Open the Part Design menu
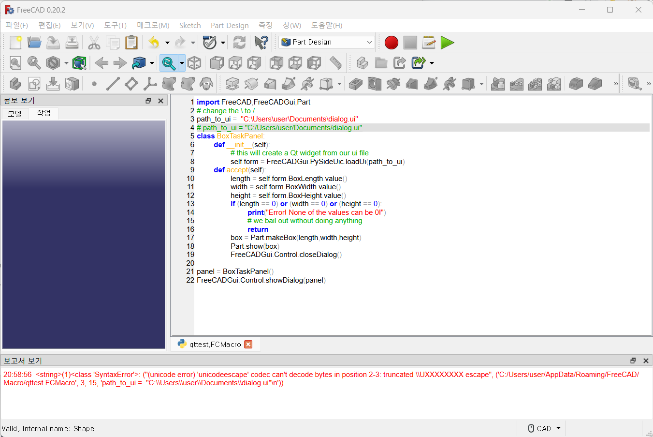The height and width of the screenshot is (437, 653). [x=230, y=25]
